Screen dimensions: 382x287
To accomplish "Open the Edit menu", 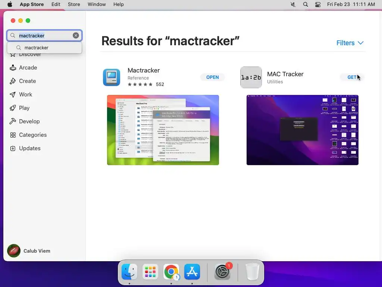I will (56, 4).
